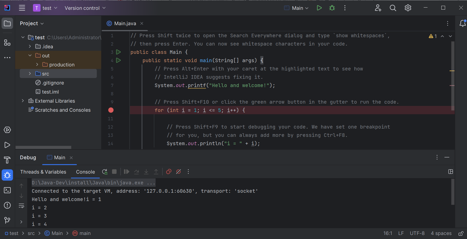Image resolution: width=467 pixels, height=239 pixels.
Task: Click the Rerun debug icon
Action: tap(104, 172)
